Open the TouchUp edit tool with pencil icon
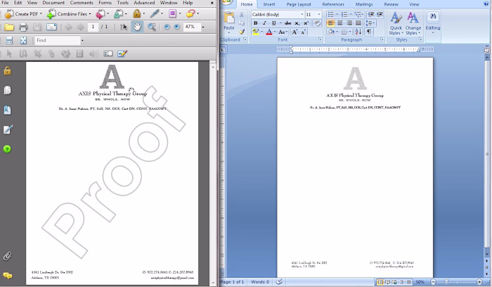 [122, 53]
